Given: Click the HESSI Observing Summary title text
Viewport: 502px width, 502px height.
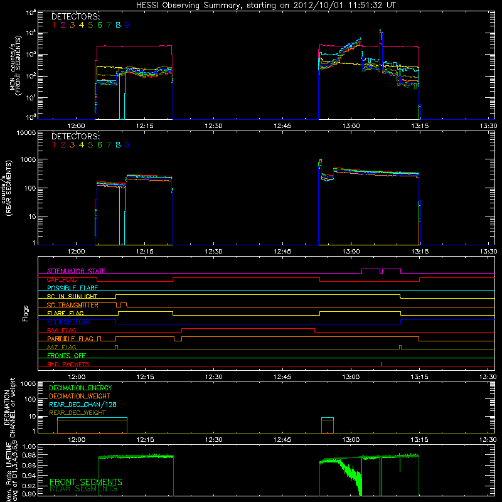Looking at the screenshot, I should tap(265, 6).
